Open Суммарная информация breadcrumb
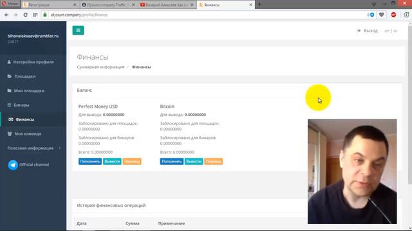 tap(100, 67)
